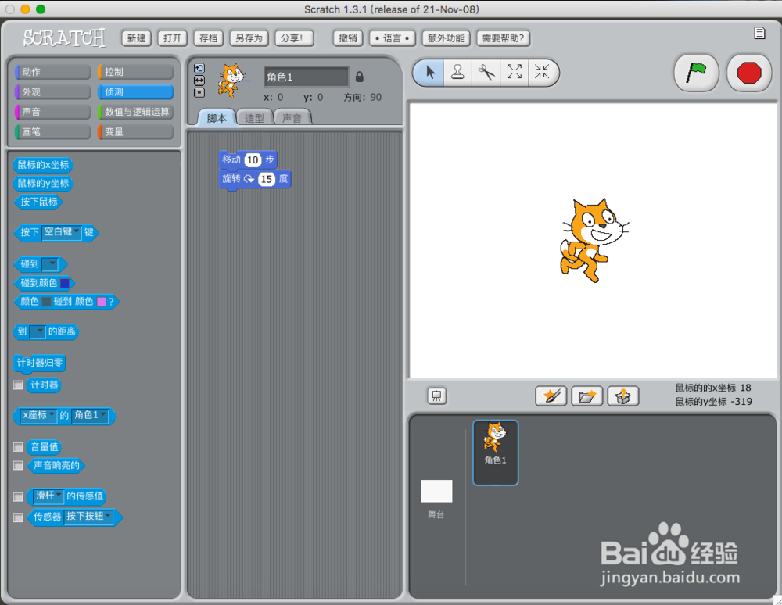Select the 数值与逻辑运算 category

click(135, 112)
